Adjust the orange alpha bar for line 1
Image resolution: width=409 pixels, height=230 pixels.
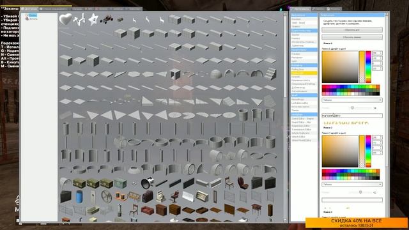(362, 67)
